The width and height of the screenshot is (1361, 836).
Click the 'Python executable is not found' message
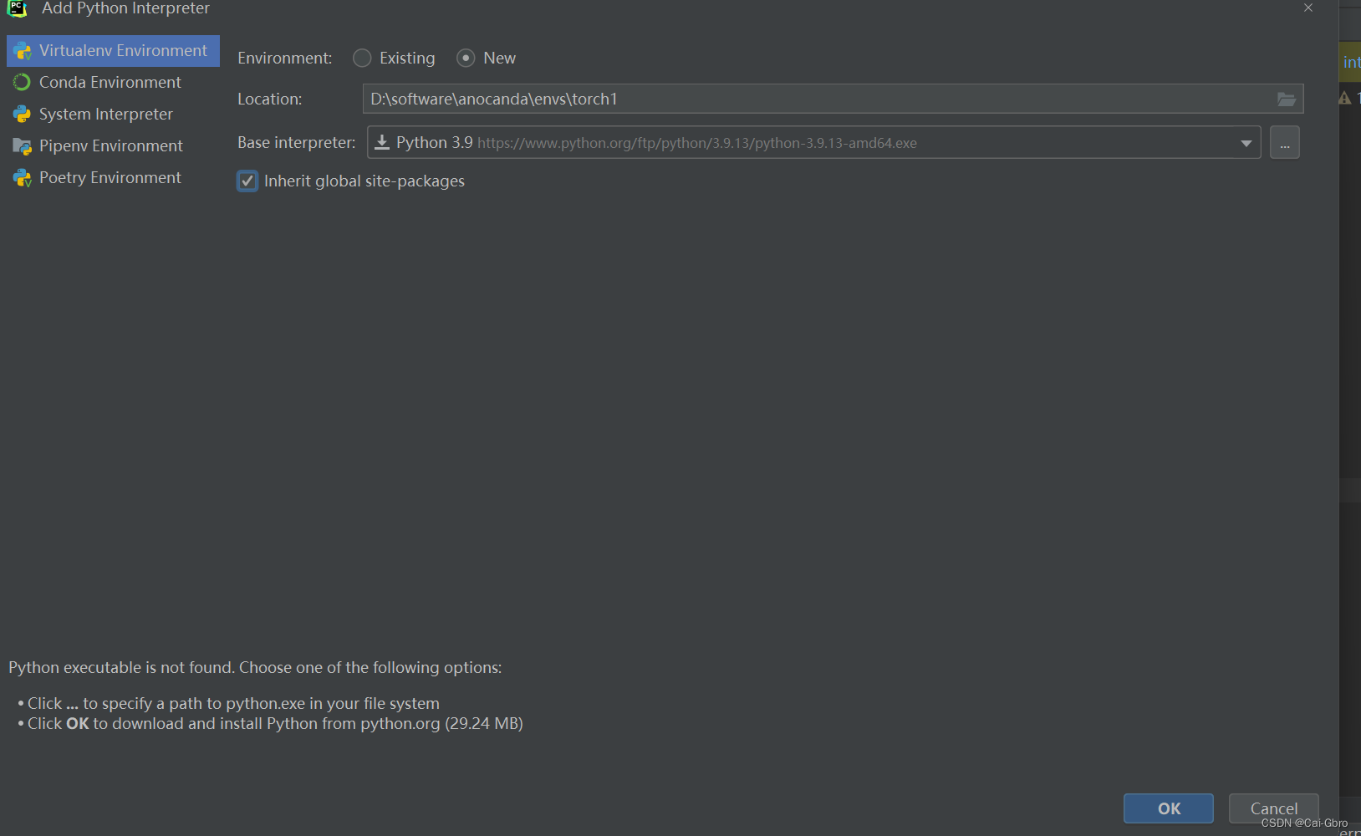[x=255, y=667]
